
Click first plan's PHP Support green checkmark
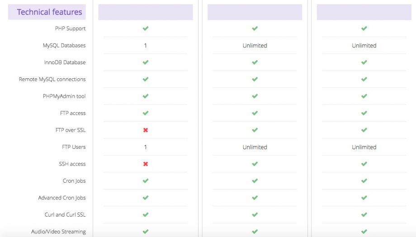146,28
